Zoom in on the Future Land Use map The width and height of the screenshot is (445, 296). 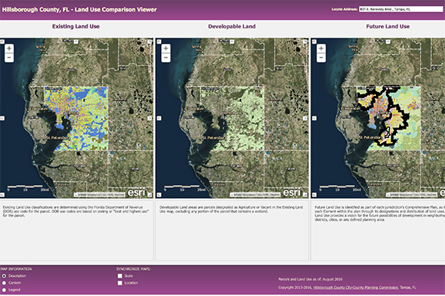click(321, 48)
